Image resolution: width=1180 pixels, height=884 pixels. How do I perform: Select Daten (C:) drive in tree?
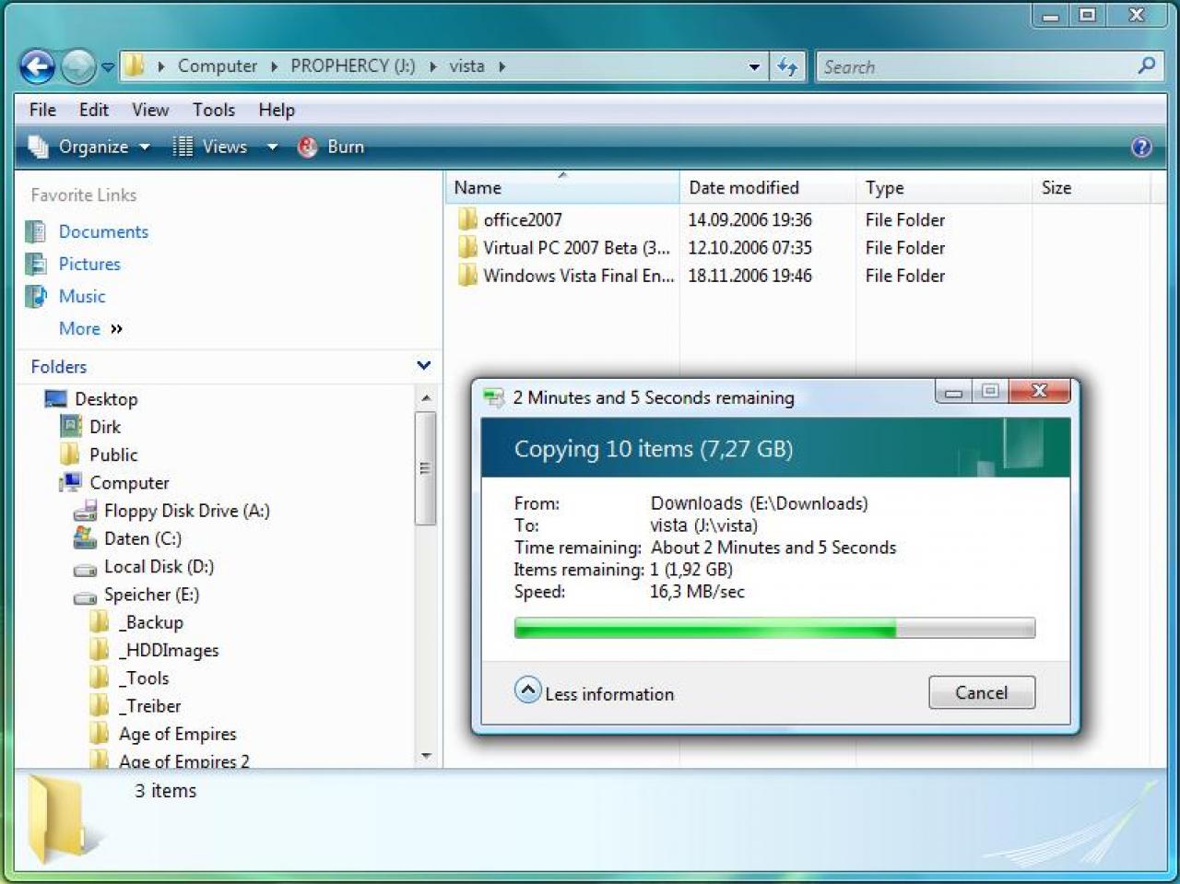(143, 538)
